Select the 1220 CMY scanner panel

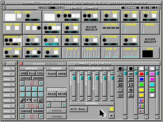pos(62,16)
